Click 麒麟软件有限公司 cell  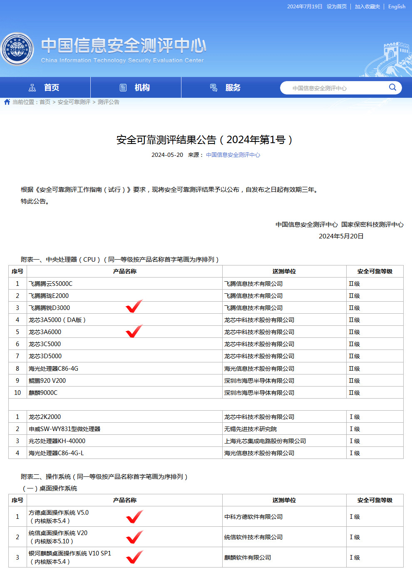point(284,558)
